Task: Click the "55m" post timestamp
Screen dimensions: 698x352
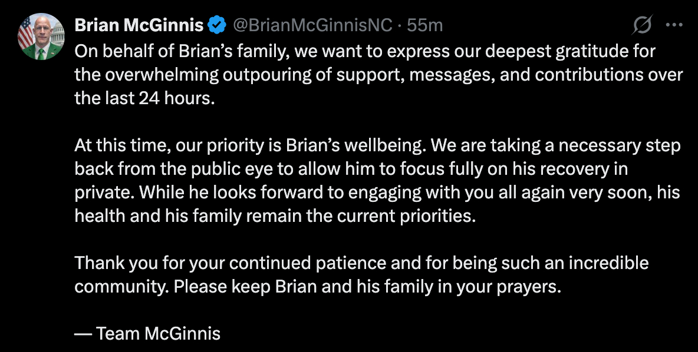Action: 425,25
